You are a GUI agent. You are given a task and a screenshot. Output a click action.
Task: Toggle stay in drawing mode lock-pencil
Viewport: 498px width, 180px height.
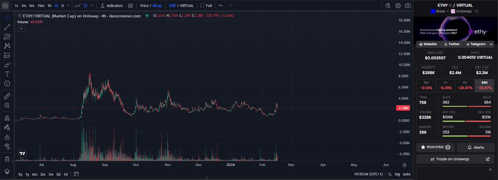point(7,127)
